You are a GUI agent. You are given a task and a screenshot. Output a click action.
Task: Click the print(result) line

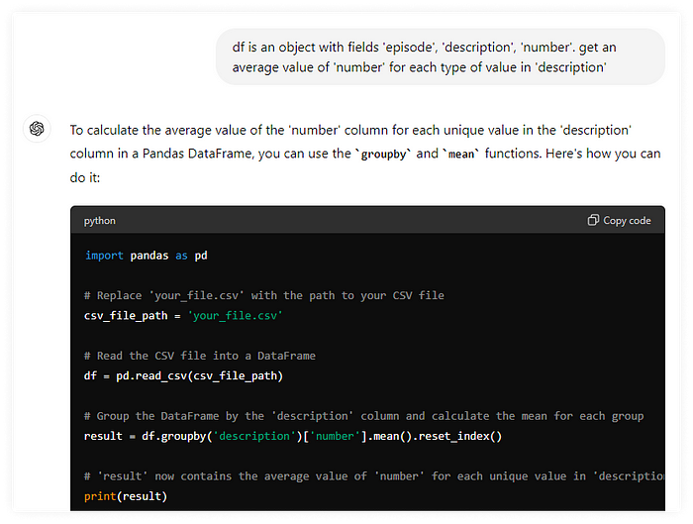click(126, 496)
